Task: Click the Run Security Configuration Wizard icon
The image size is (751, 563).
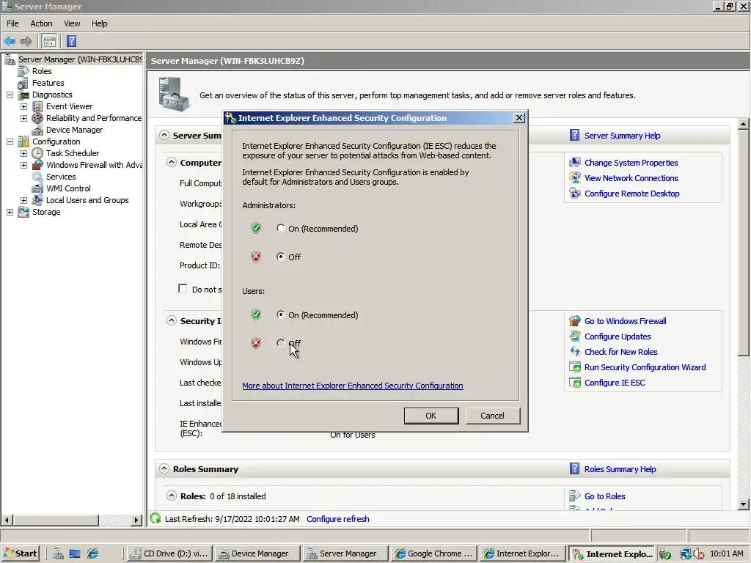Action: click(575, 367)
